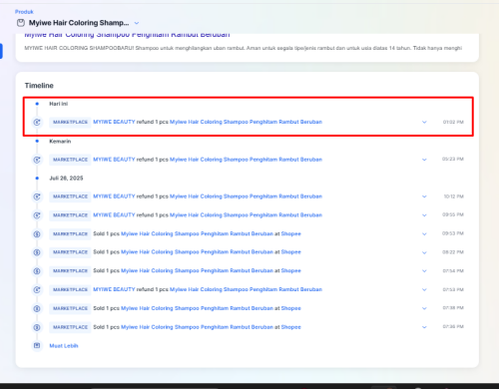Expand the 07:36 PM sold entry
The width and height of the screenshot is (499, 389).
click(424, 327)
